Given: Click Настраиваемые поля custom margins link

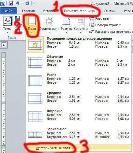Looking at the screenshot, I should click(x=55, y=148).
